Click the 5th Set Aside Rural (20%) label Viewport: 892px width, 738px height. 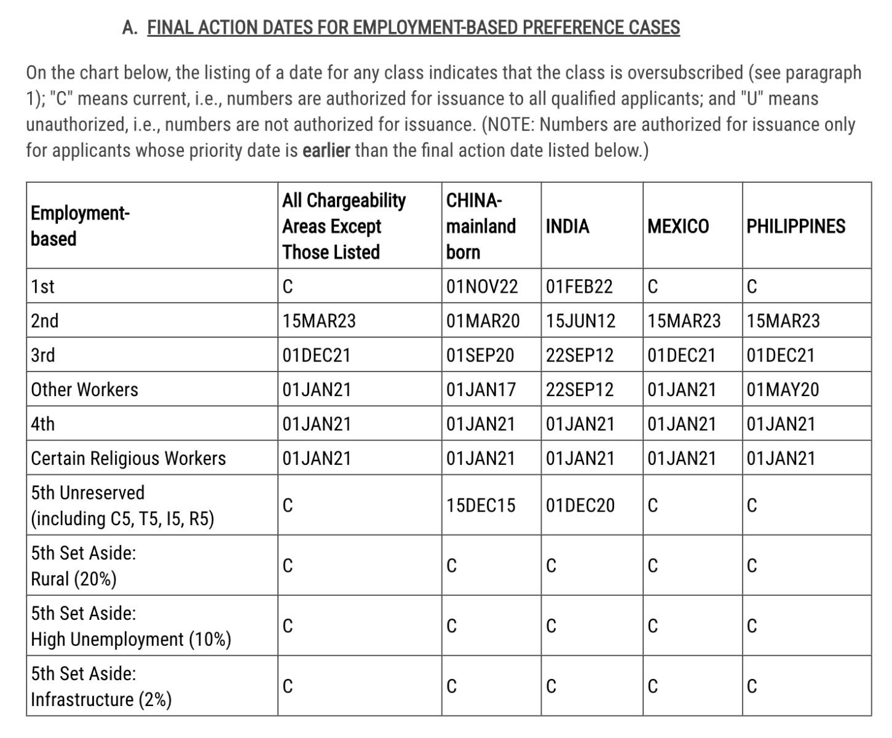point(84,566)
